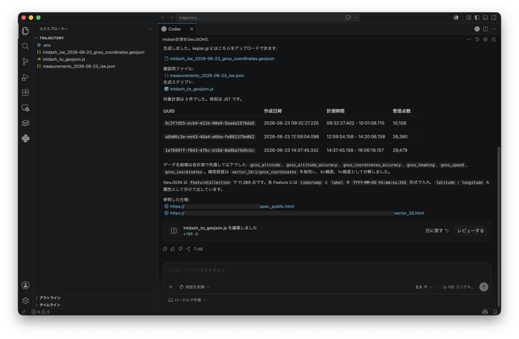
Task: Click the 元に戻す undo button
Action: [437, 231]
